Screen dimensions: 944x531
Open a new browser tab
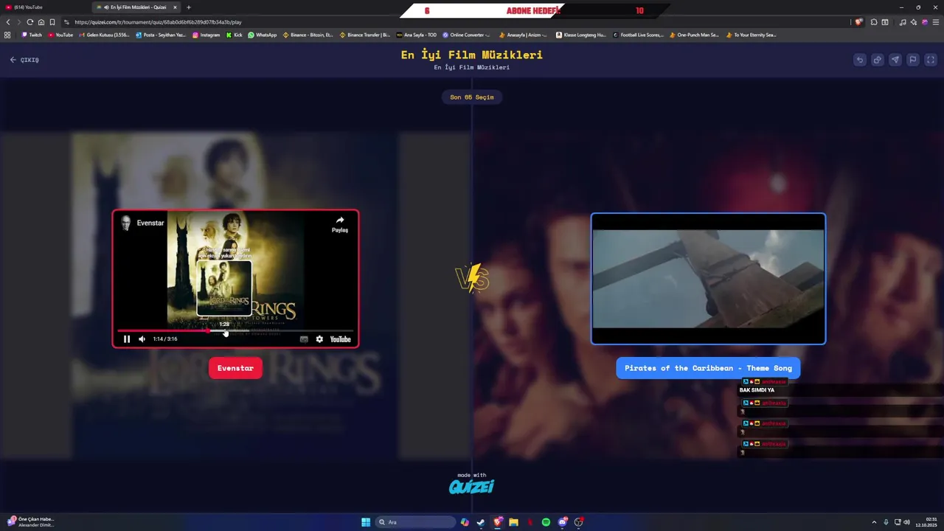pos(189,7)
